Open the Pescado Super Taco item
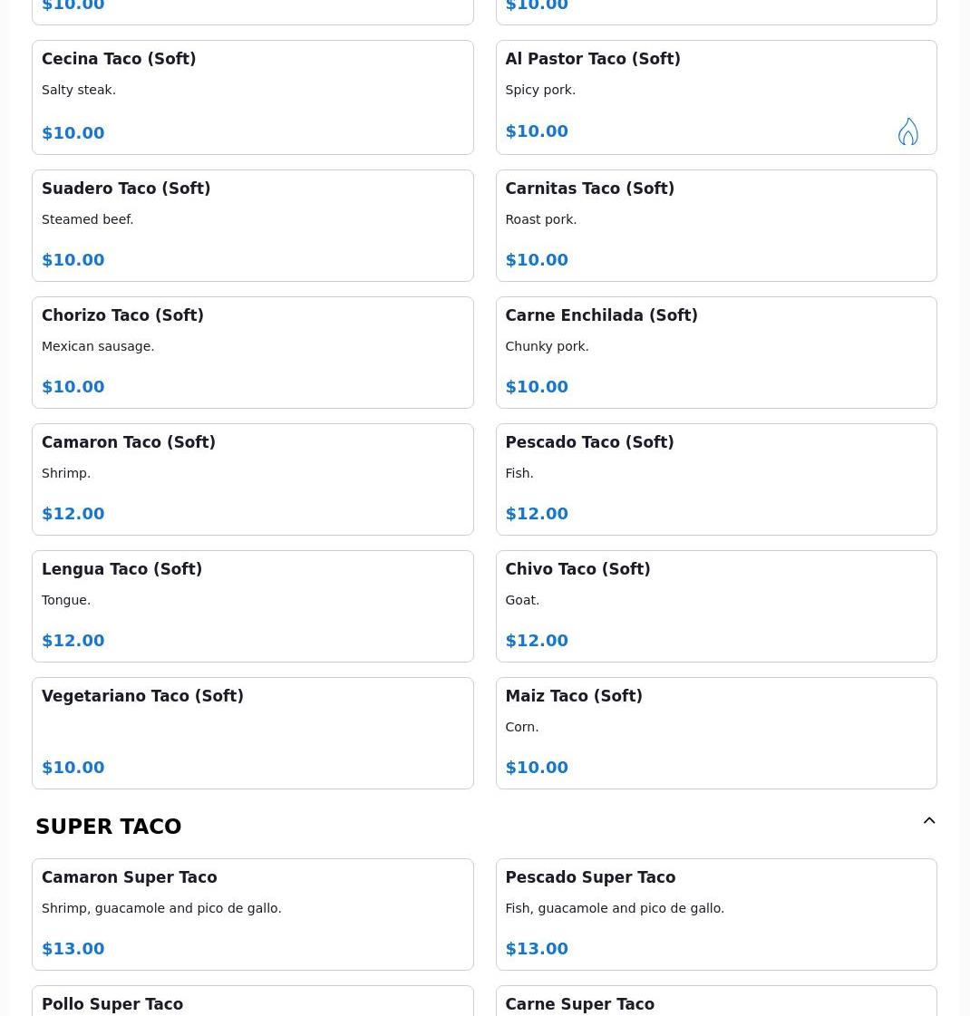This screenshot has height=1016, width=970. tap(716, 914)
